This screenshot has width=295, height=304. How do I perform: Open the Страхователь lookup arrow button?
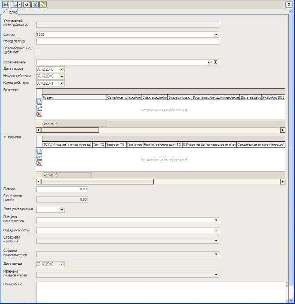click(x=216, y=63)
